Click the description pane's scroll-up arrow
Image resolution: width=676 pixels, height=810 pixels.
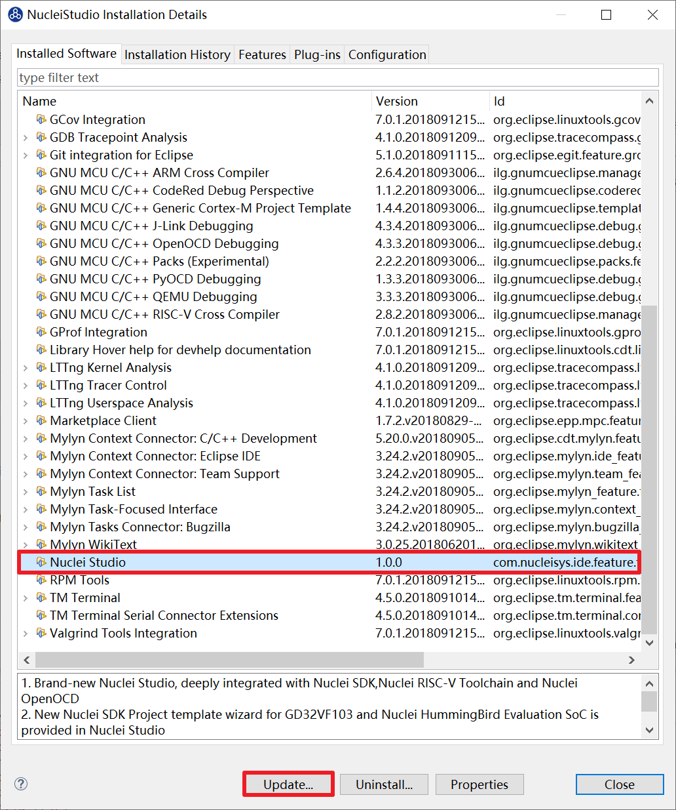click(649, 683)
